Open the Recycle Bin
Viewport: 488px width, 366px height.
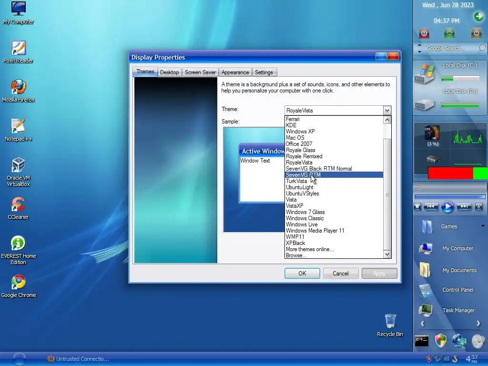390,325
